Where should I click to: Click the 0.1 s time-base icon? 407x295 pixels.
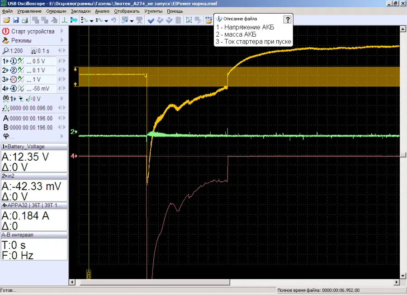pos(34,51)
